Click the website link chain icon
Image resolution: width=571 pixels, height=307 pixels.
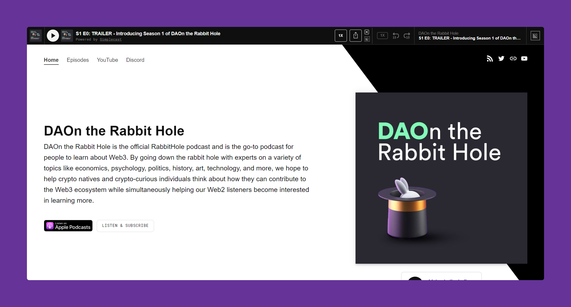513,59
